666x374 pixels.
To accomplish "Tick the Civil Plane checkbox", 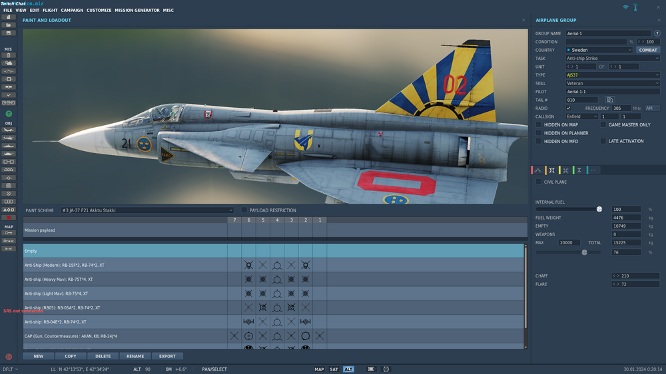I will tap(539, 182).
